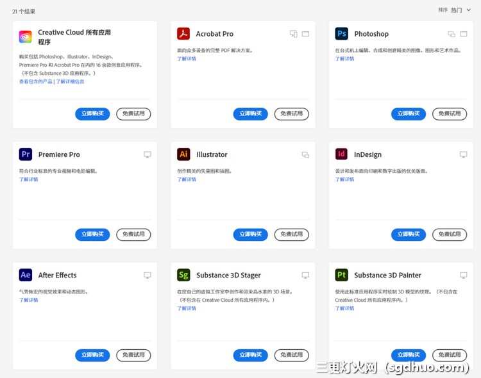Viewport: 481px width, 378px height.
Task: Click the InDesign title text
Action: pos(368,154)
